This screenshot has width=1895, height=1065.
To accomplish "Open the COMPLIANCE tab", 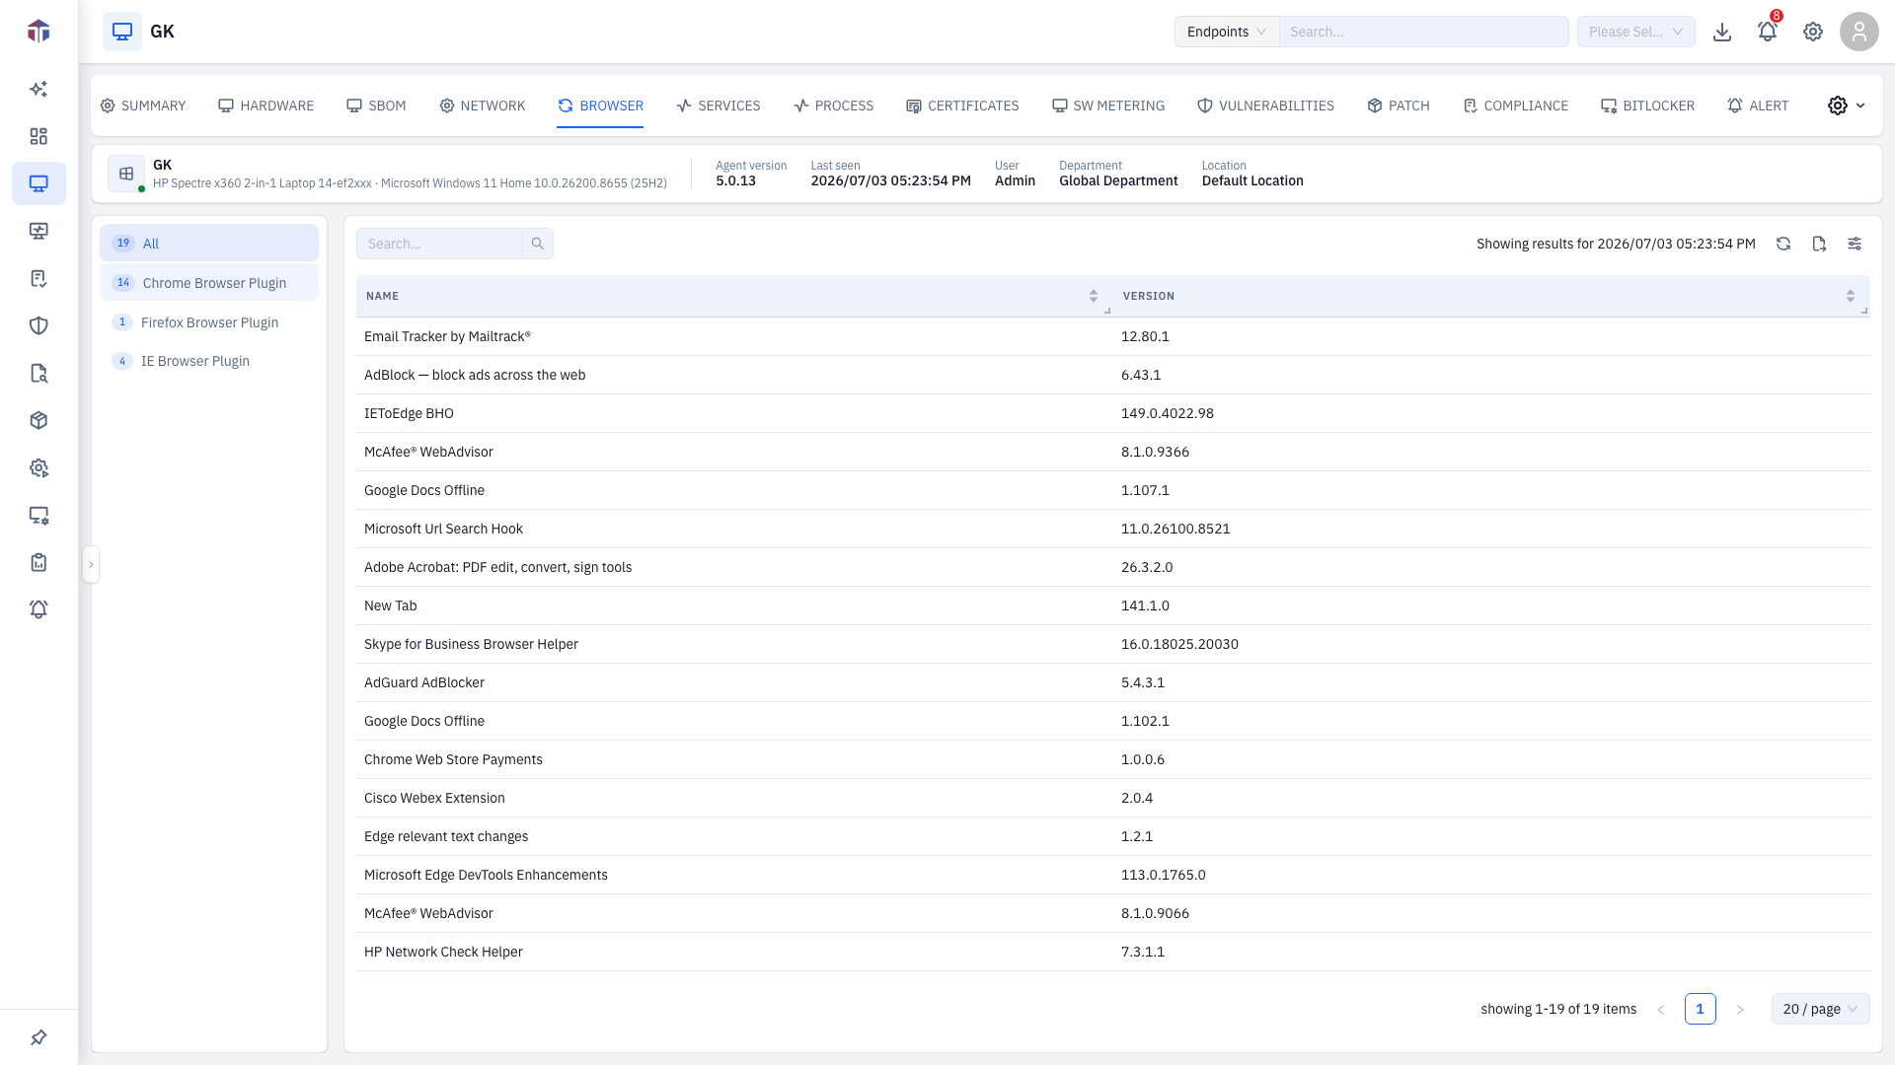I will (x=1515, y=106).
